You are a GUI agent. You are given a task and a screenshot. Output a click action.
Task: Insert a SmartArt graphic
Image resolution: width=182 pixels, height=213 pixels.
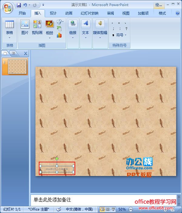59,29
